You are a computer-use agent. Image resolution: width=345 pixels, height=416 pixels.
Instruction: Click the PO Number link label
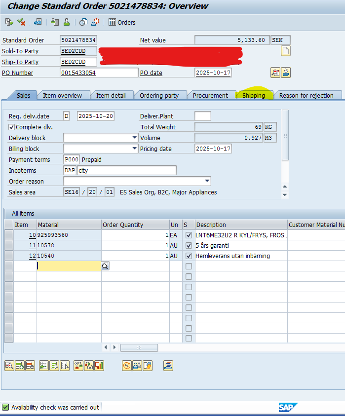point(17,73)
